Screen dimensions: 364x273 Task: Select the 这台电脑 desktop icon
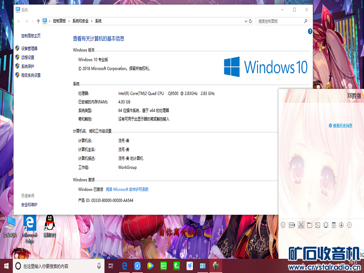click(x=10, y=226)
